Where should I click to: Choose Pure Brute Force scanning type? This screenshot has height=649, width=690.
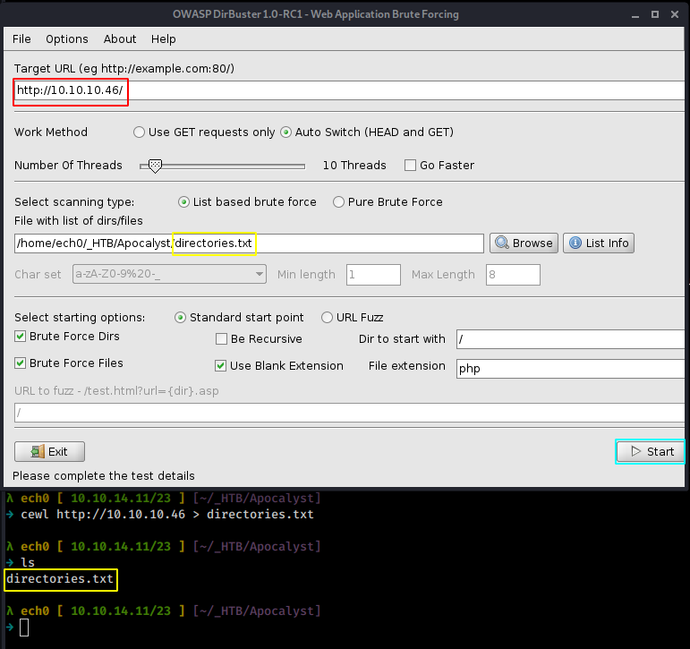coord(339,202)
